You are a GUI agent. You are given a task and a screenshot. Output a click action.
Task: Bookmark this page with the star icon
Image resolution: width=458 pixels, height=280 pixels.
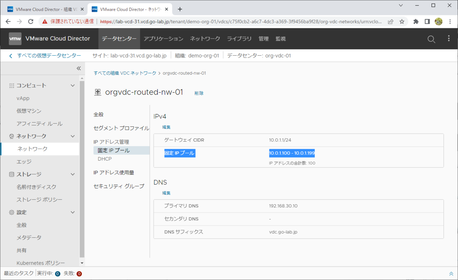pyautogui.click(x=402, y=22)
